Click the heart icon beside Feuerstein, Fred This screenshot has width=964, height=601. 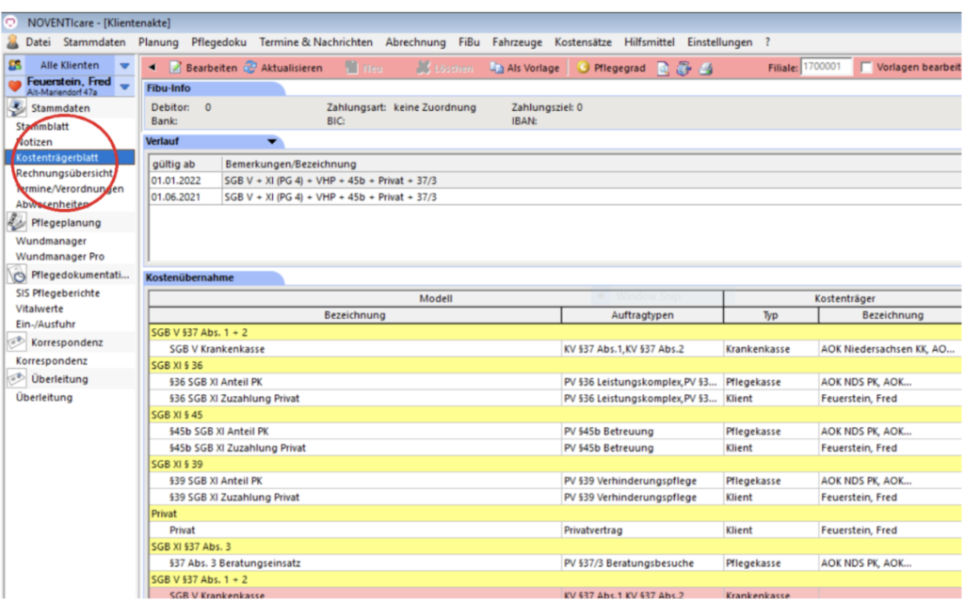[x=15, y=86]
